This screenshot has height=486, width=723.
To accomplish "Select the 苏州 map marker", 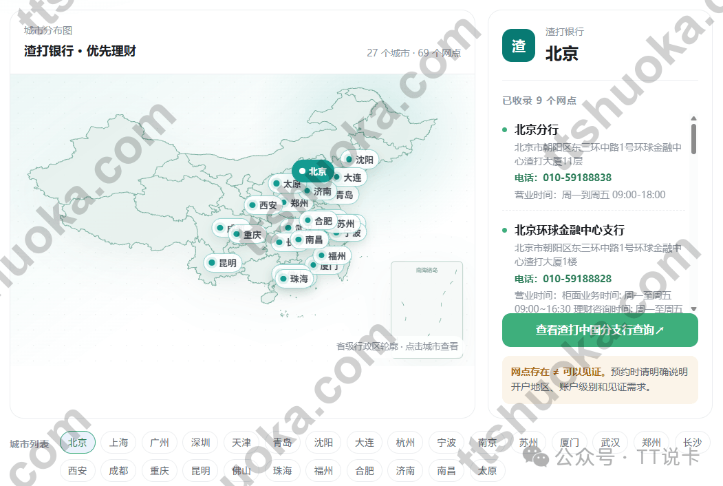I will click(347, 224).
